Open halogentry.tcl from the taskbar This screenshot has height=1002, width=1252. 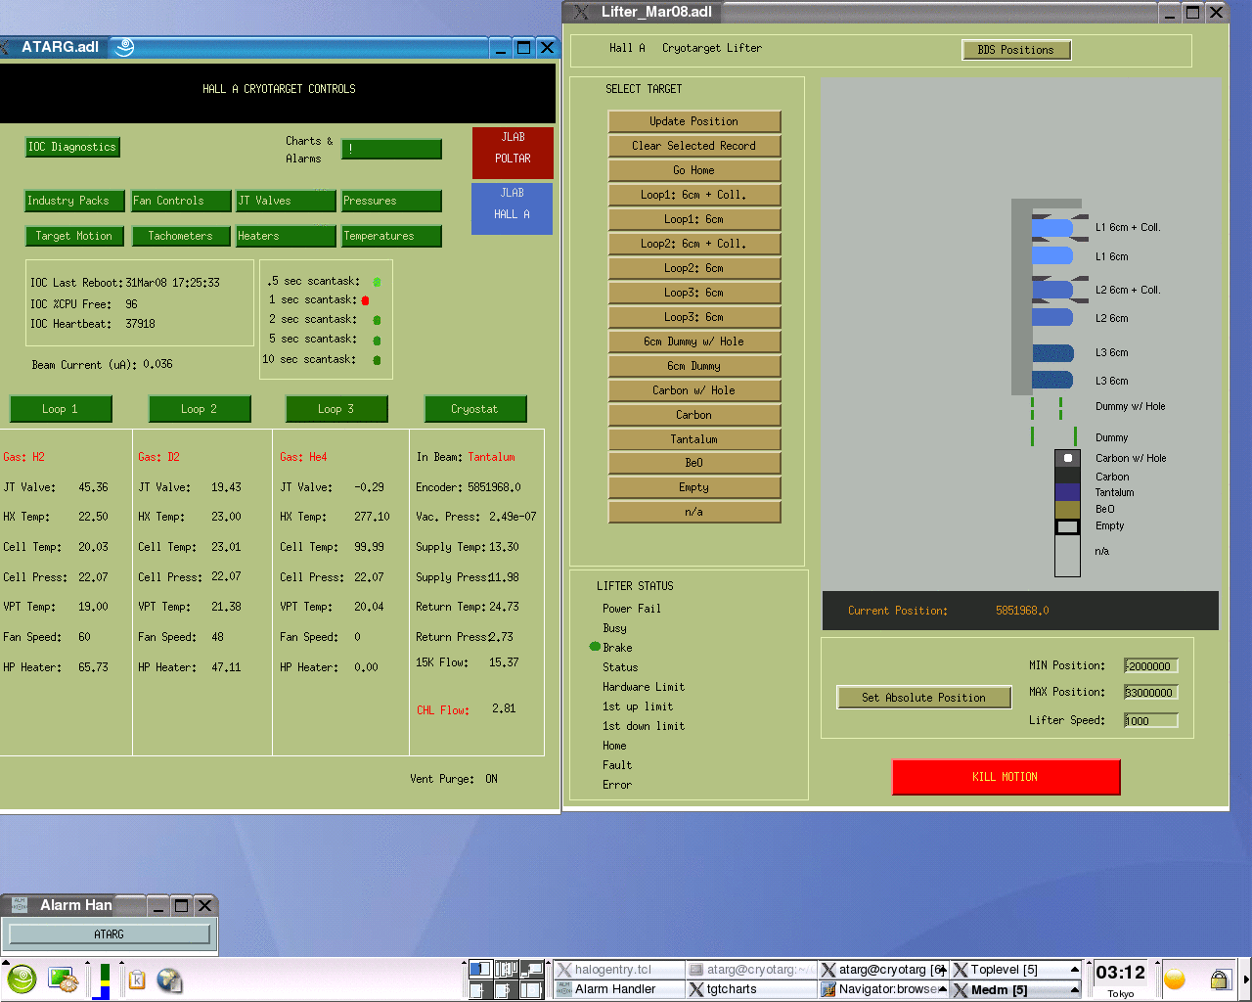(619, 970)
